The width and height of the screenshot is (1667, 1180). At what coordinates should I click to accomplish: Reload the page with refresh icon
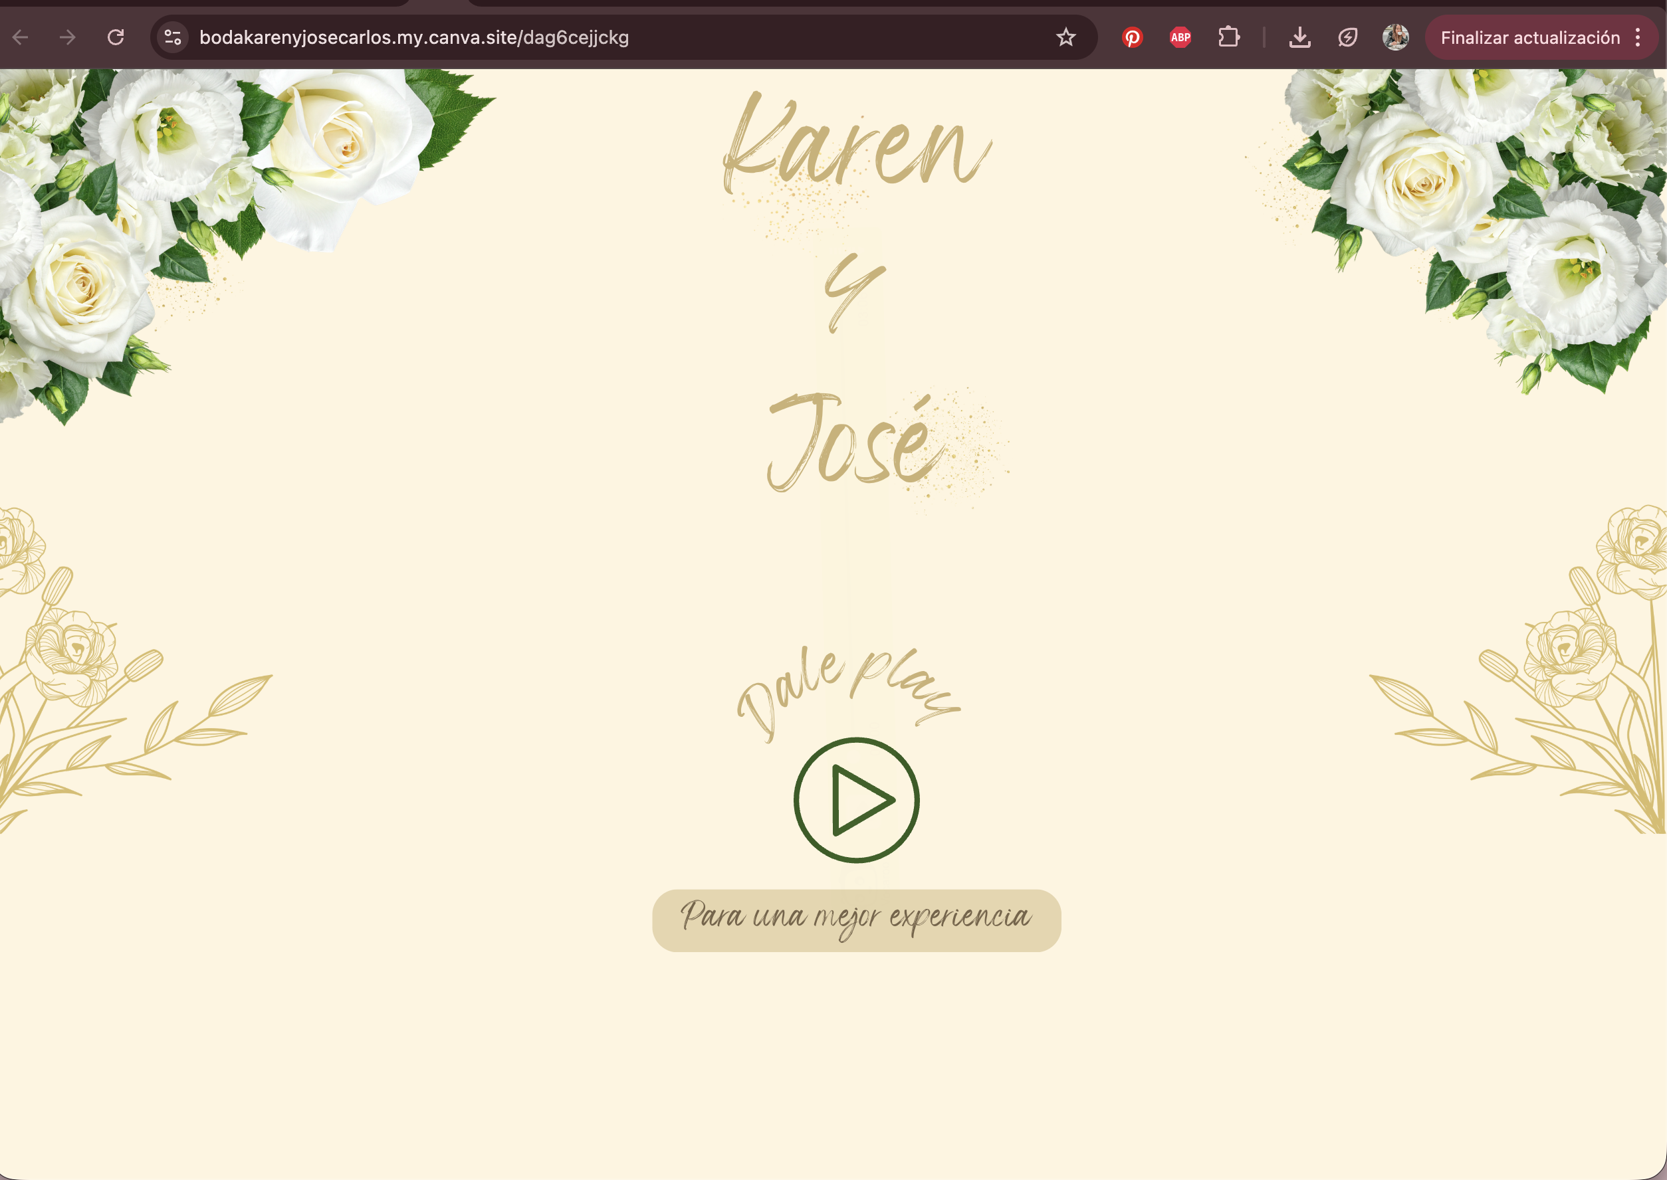[x=116, y=37]
